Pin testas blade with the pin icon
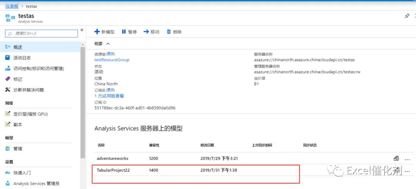Viewport: 416px width, 189px height. tap(407, 16)
